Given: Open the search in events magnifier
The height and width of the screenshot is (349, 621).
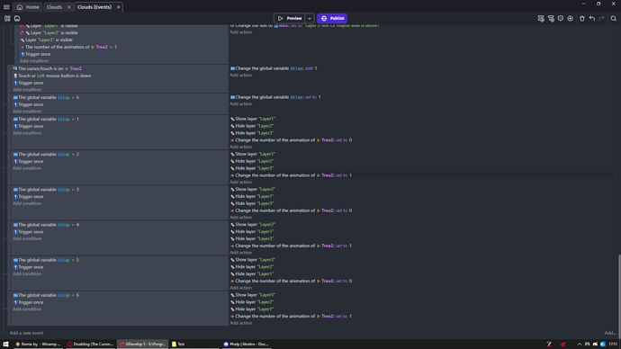Looking at the screenshot, I should point(614,18).
